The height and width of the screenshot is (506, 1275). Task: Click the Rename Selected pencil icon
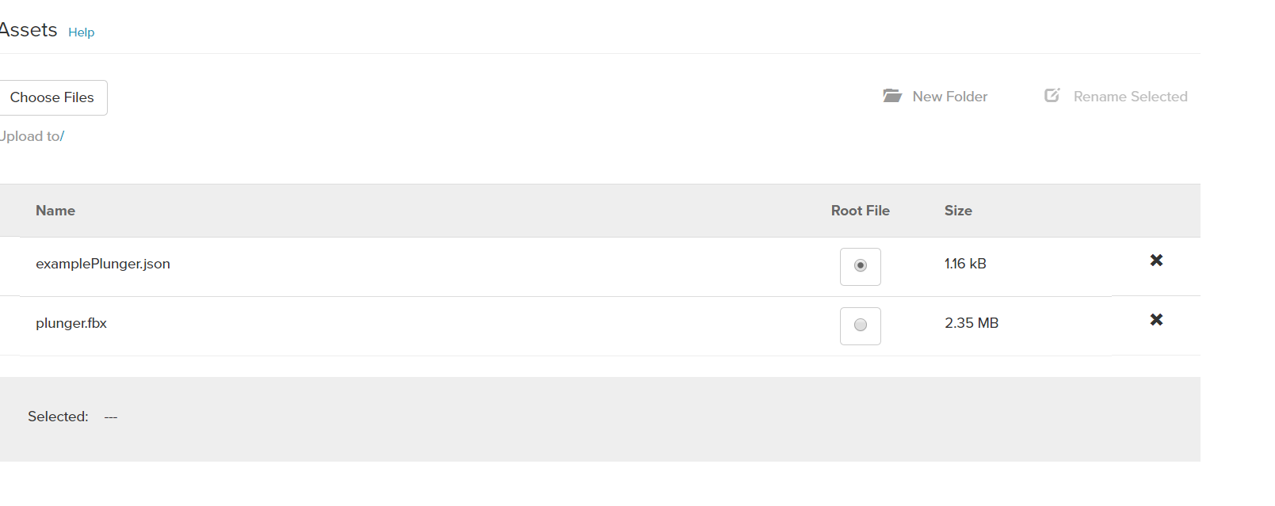[x=1052, y=95]
